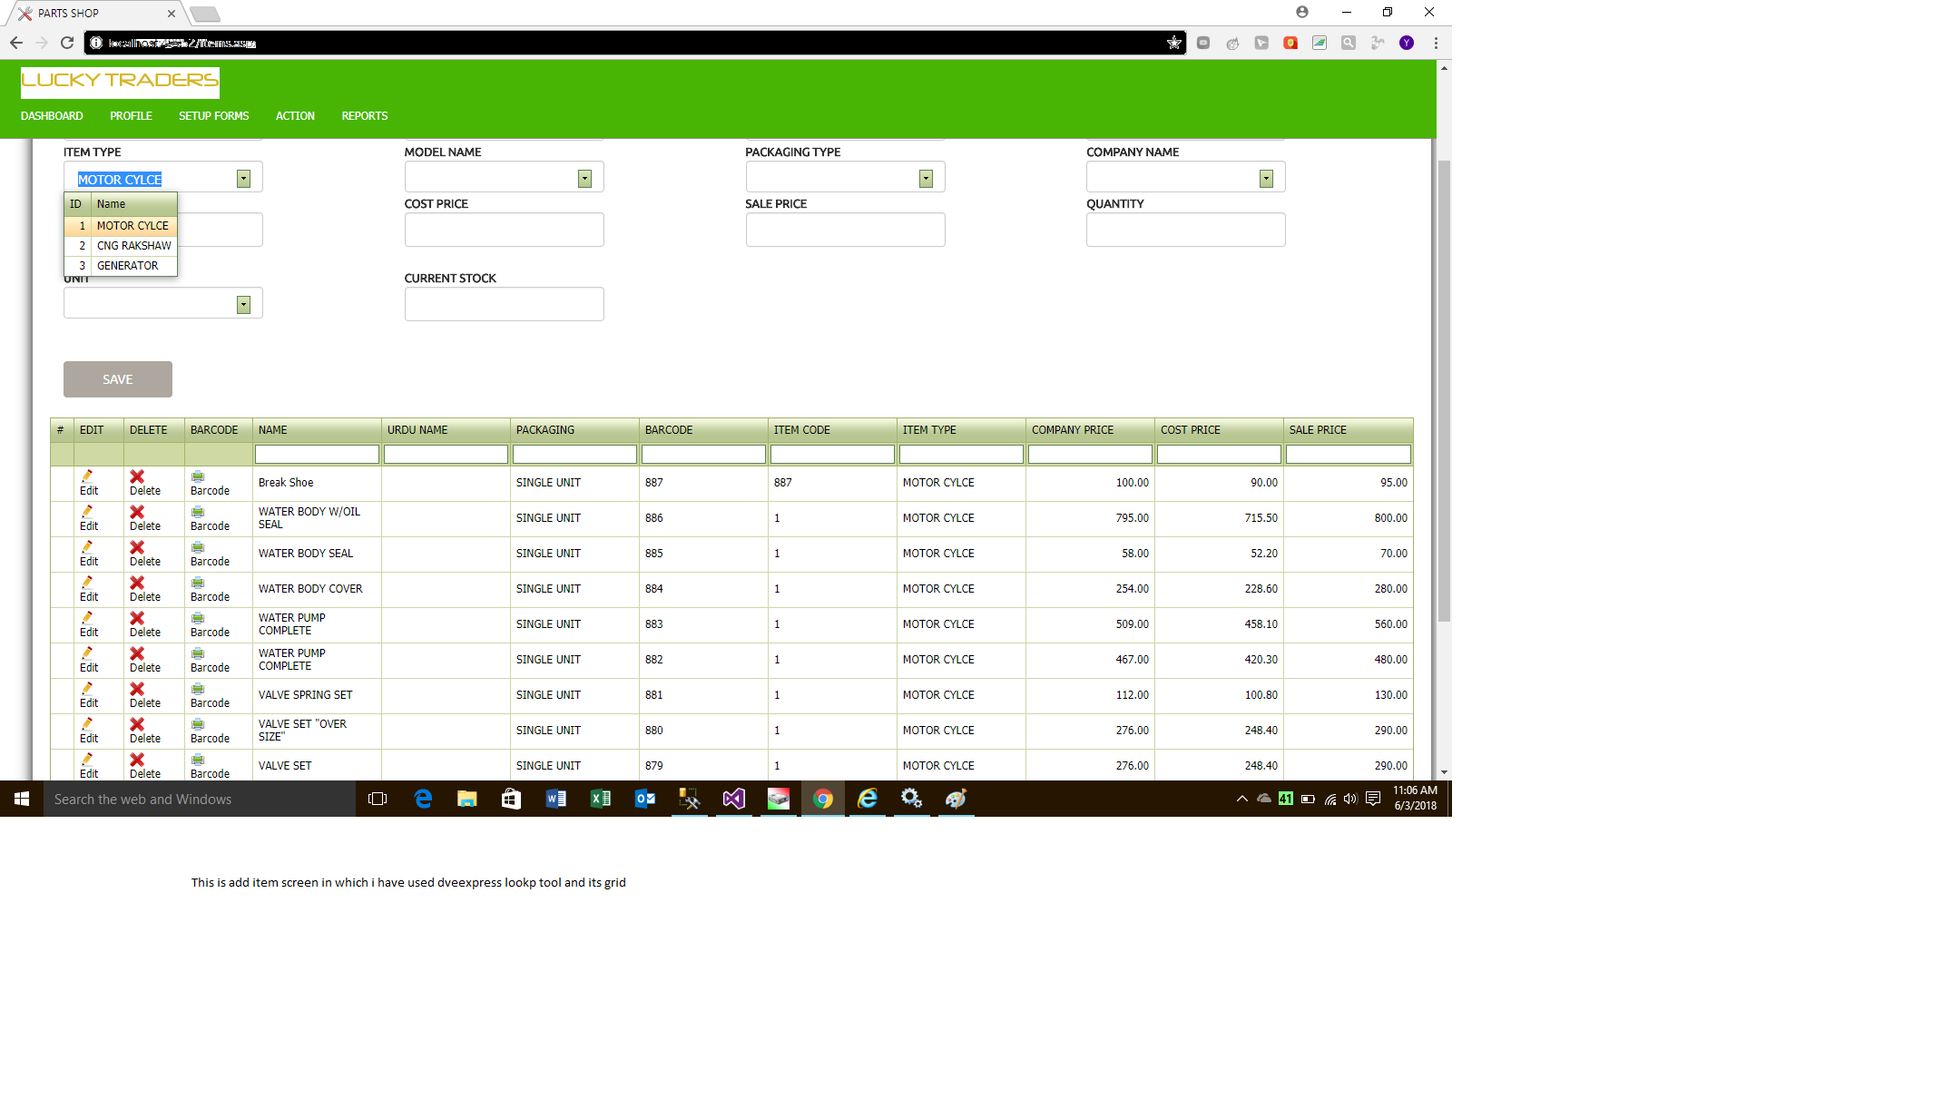
Task: Delete the WATER BODY COVER item
Action: [144, 589]
